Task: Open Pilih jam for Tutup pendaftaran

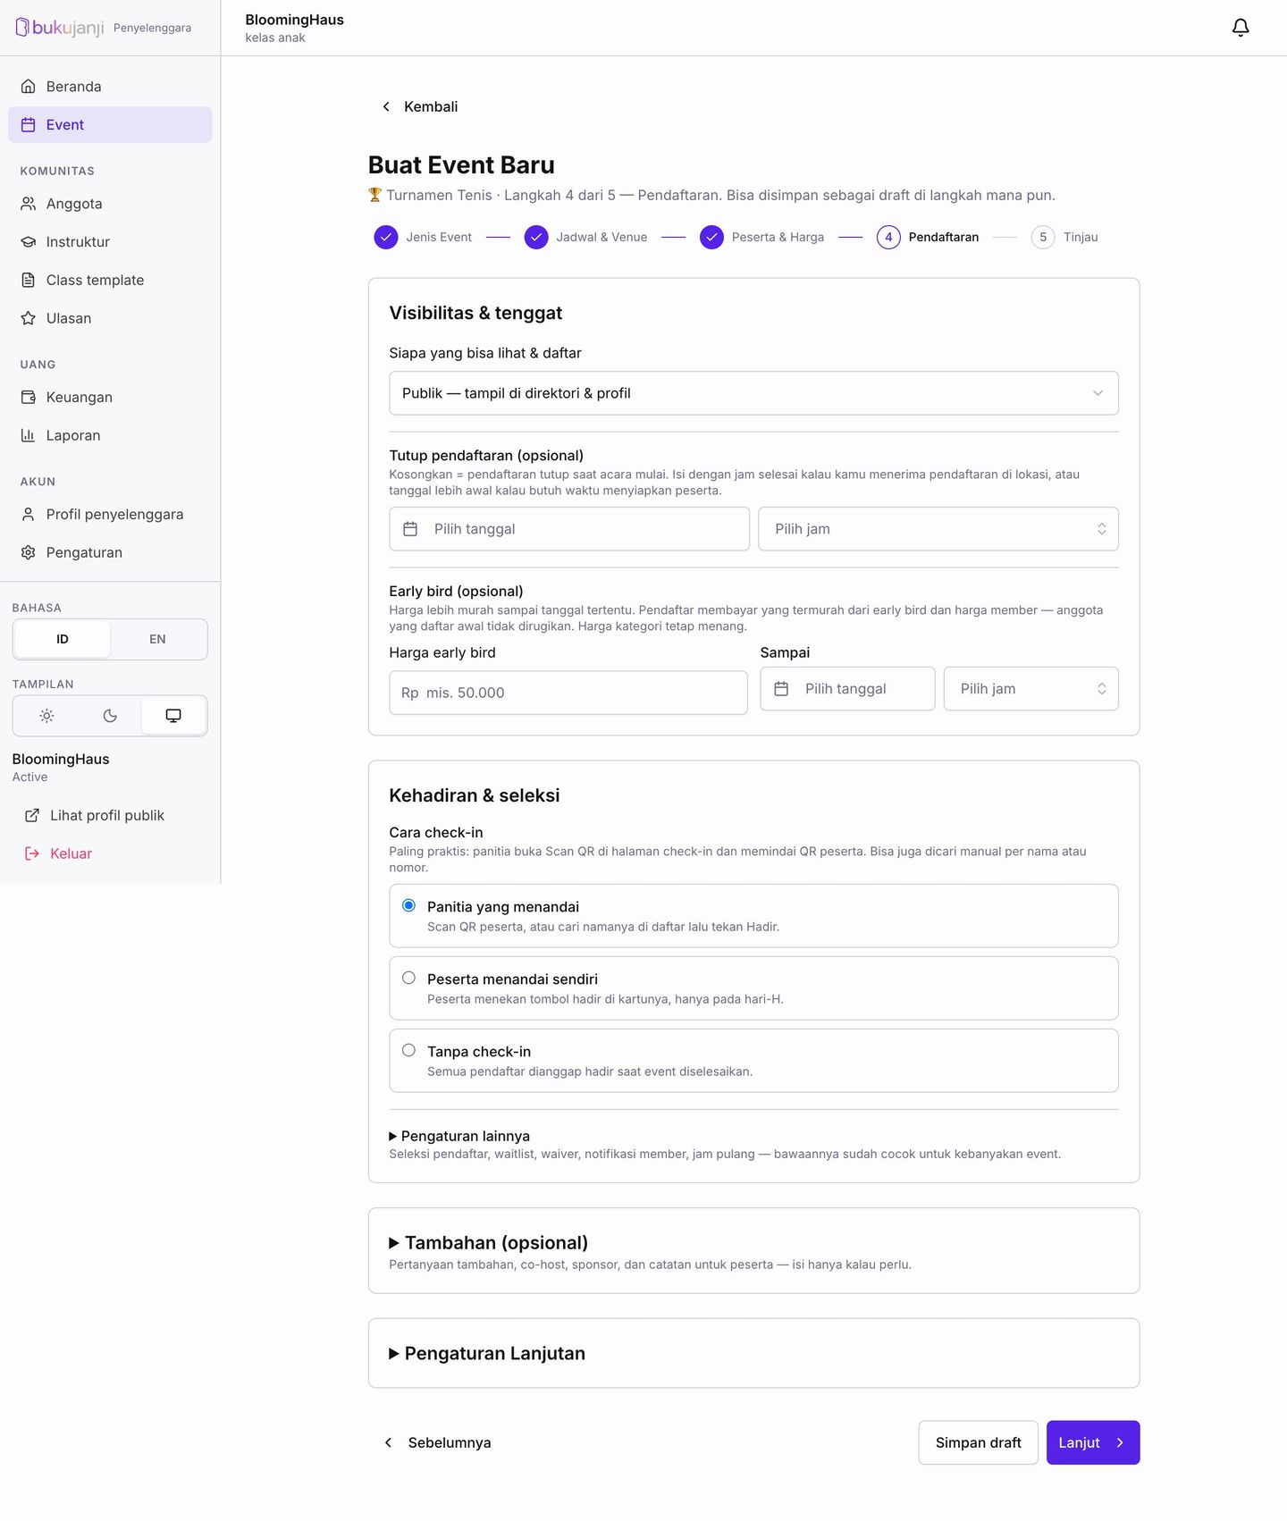Action: 938,529
